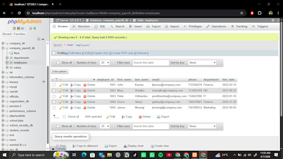Go to the Operations tab
Screen dimensions: 283x159
216,27
